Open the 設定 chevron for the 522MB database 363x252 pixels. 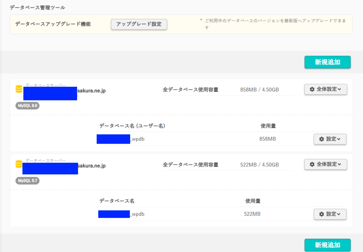click(339, 214)
